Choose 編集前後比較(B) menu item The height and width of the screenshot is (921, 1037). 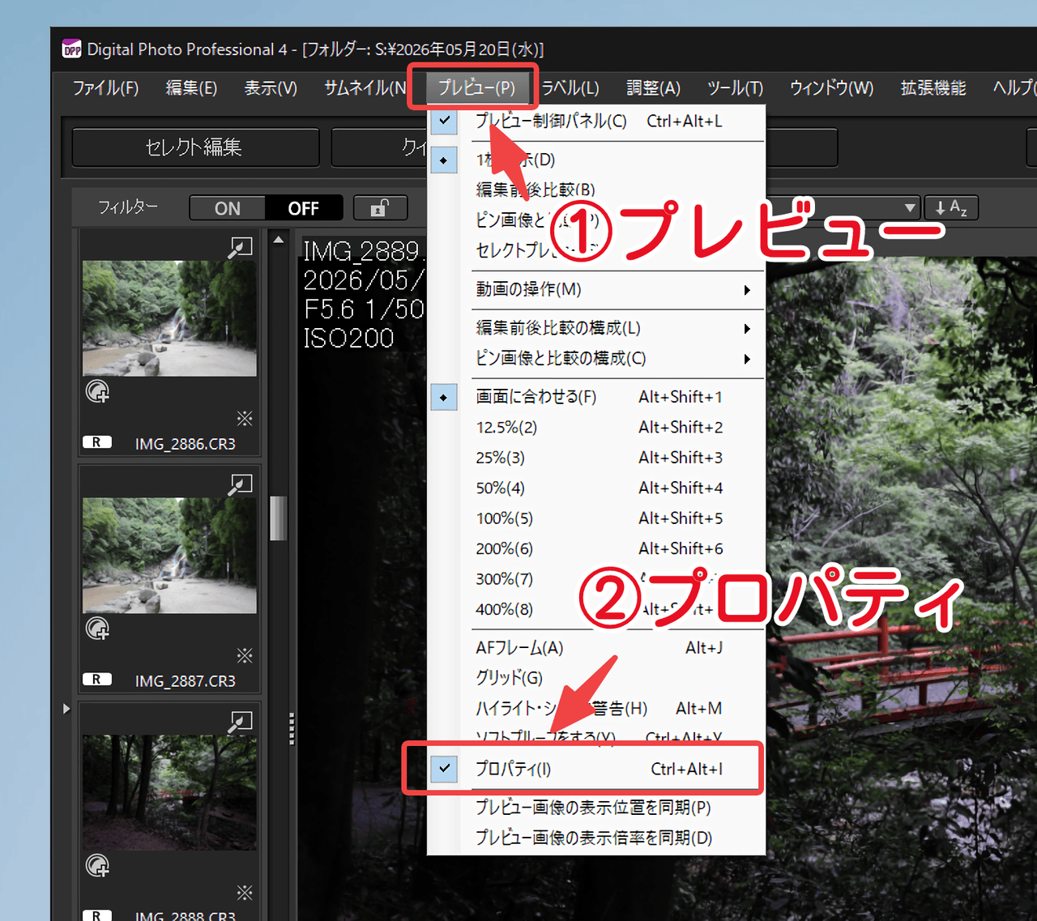[x=596, y=190]
